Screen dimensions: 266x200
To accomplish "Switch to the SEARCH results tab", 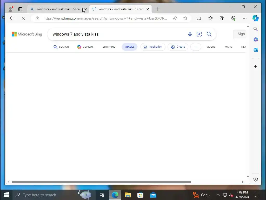I will (61, 47).
